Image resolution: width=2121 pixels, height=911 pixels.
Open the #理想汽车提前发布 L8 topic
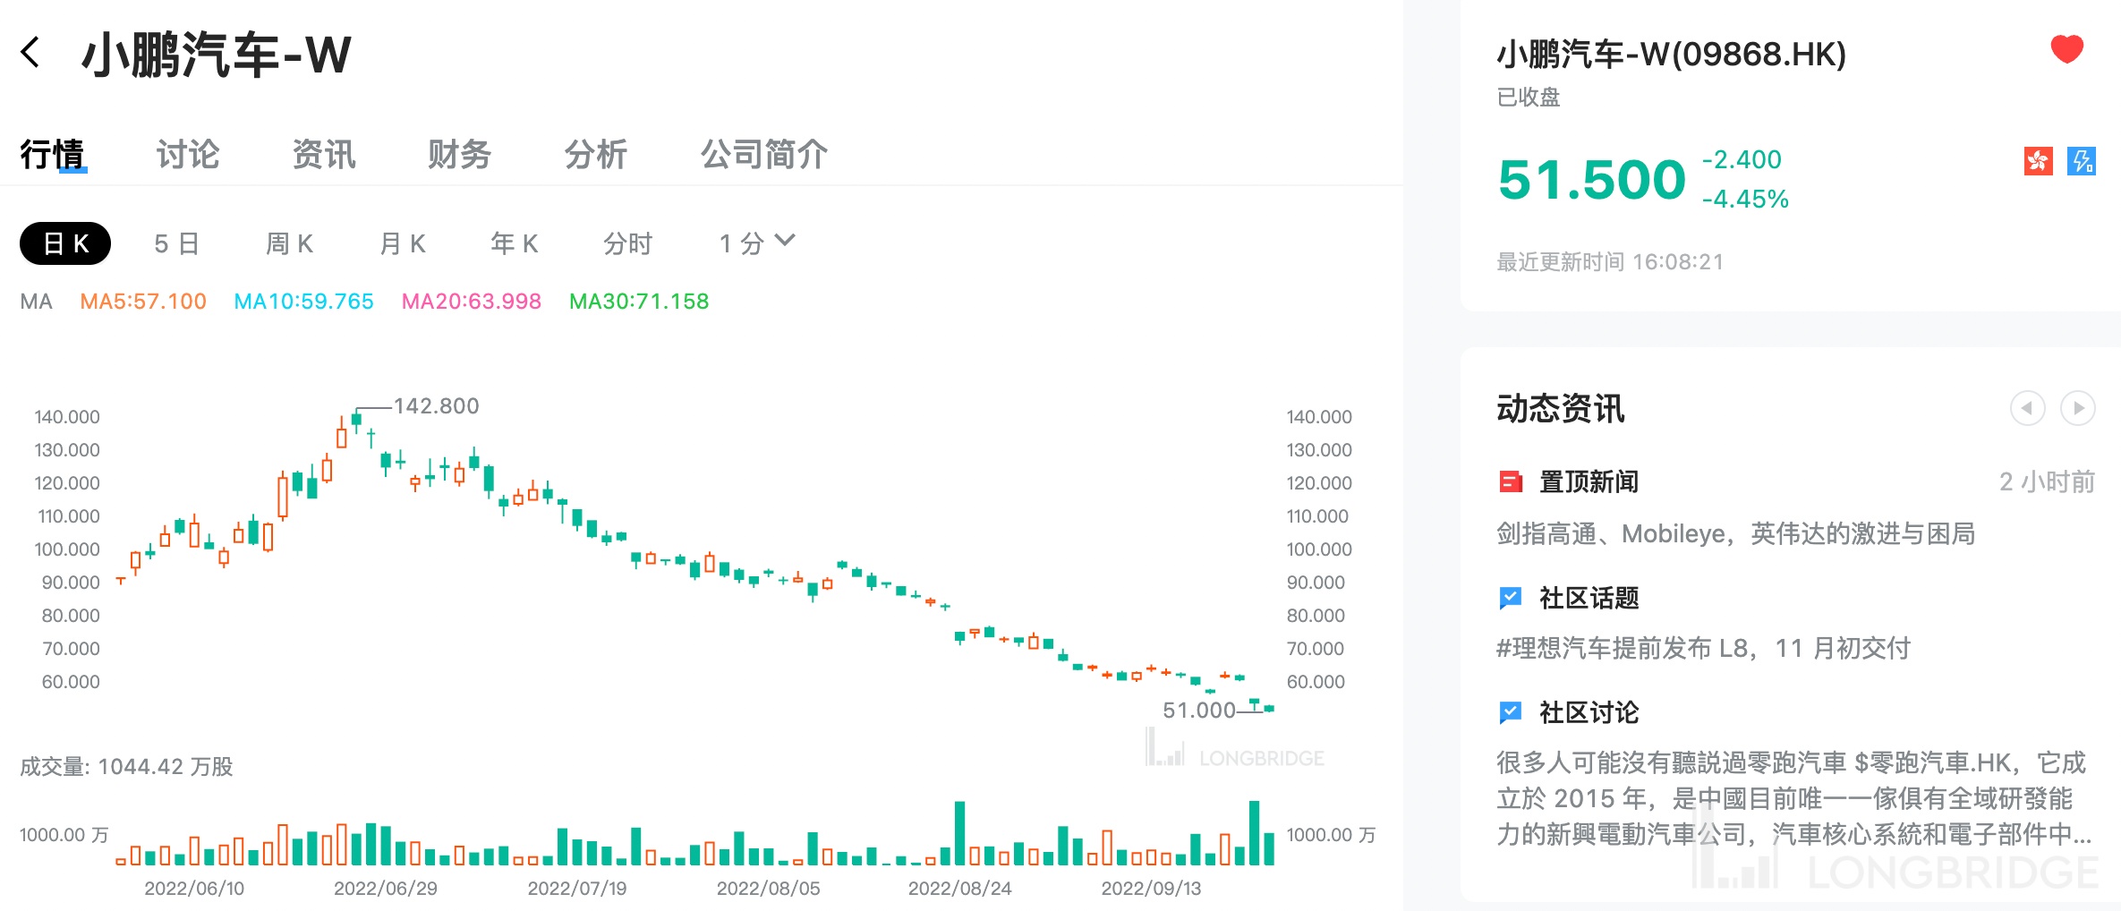[x=1704, y=648]
